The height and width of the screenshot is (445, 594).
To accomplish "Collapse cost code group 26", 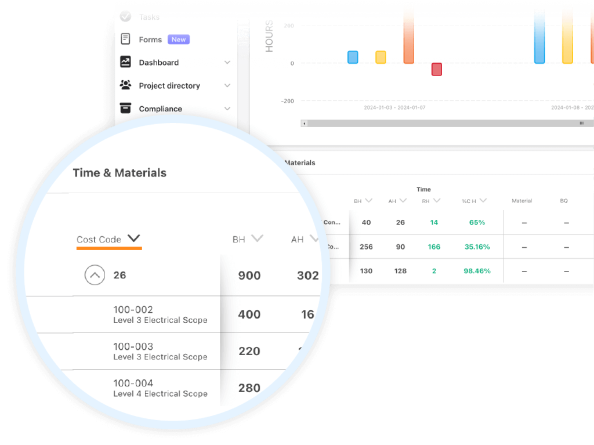I will (x=95, y=275).
